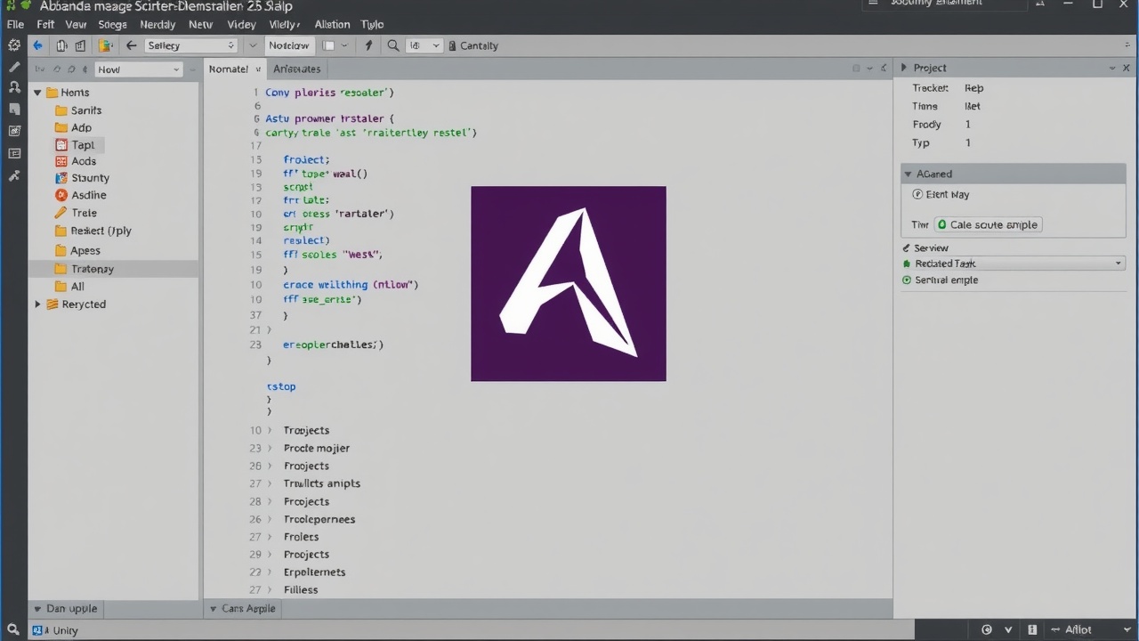Viewport: 1139px width, 641px height.
Task: Collapse the AGaned section
Action: (x=908, y=174)
